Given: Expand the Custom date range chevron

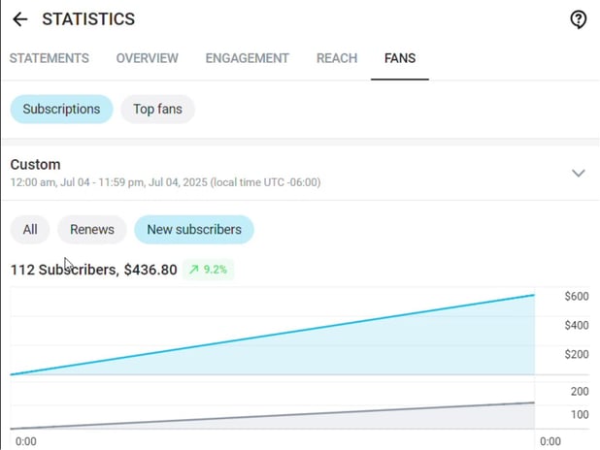Looking at the screenshot, I should (x=579, y=173).
